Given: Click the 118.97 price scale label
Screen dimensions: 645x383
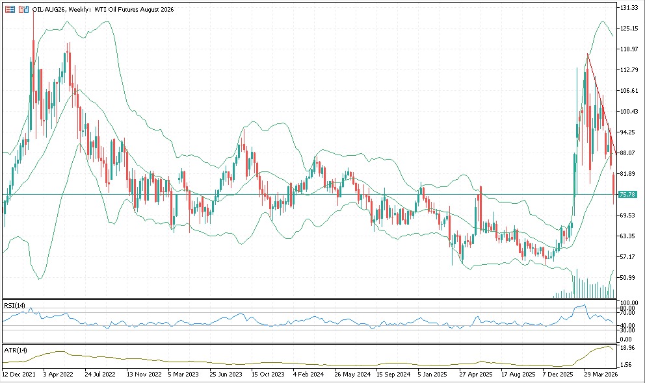Looking at the screenshot, I should pos(629,49).
